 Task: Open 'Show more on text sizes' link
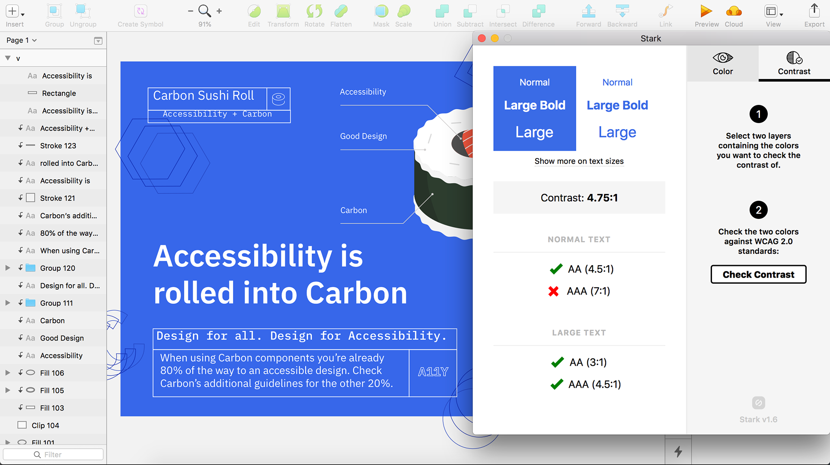[579, 161]
